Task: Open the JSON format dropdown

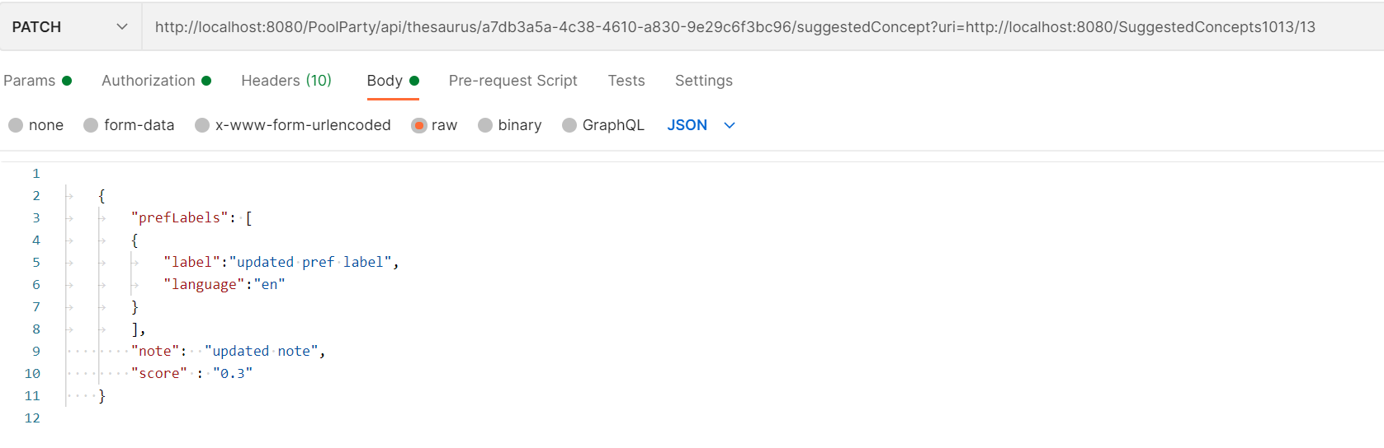Action: pyautogui.click(x=687, y=125)
